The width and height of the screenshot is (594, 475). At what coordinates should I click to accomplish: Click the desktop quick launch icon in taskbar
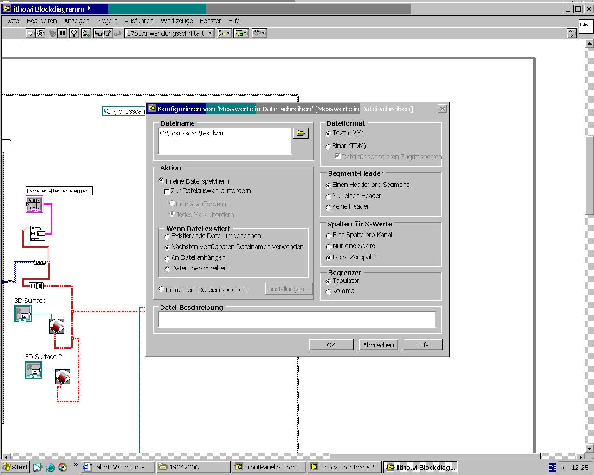38,467
